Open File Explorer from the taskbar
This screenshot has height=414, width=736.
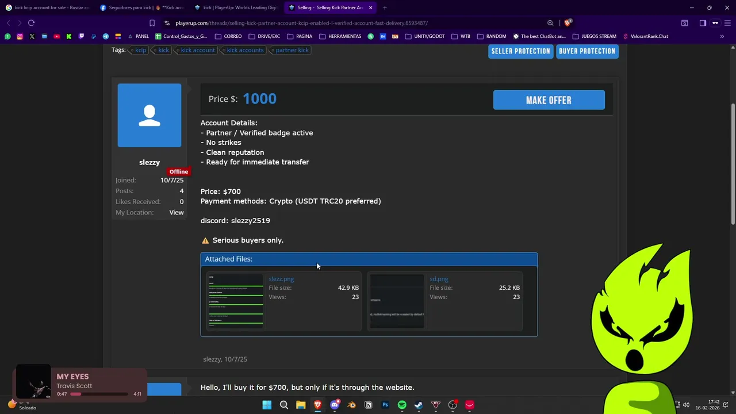click(301, 405)
